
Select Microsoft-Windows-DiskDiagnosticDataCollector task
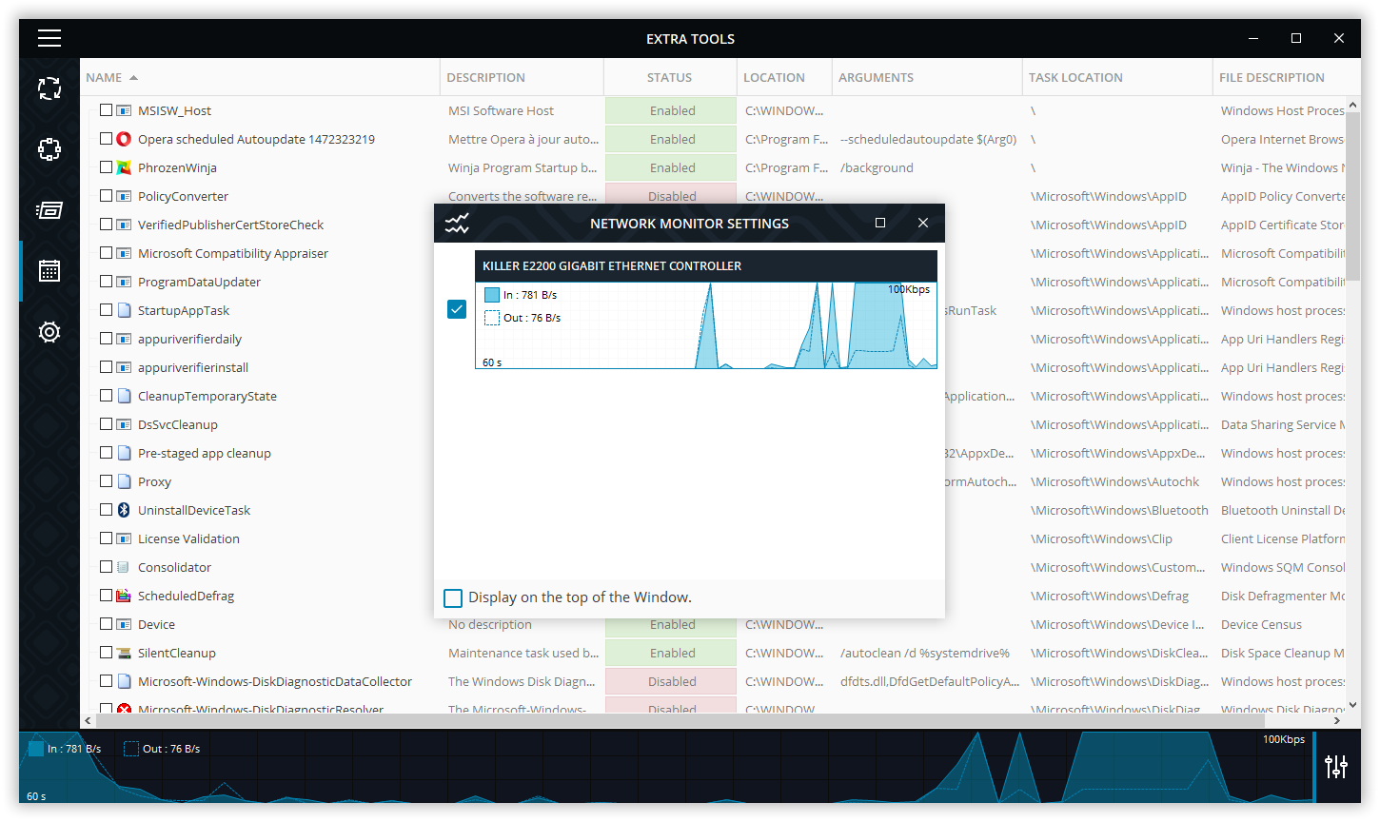275,681
